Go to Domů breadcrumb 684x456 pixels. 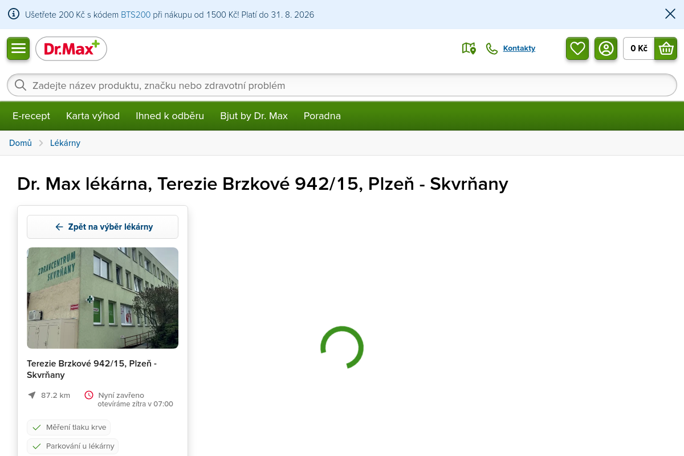21,143
